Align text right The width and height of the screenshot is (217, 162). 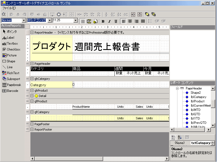point(136,21)
